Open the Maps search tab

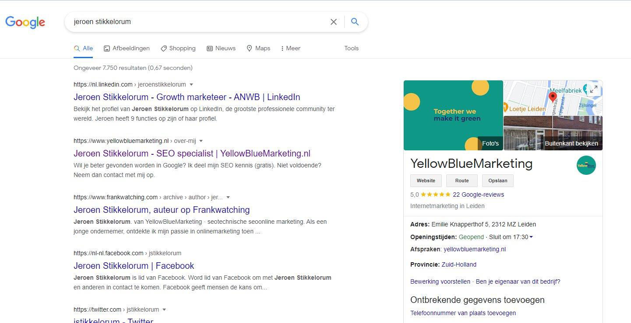click(258, 49)
